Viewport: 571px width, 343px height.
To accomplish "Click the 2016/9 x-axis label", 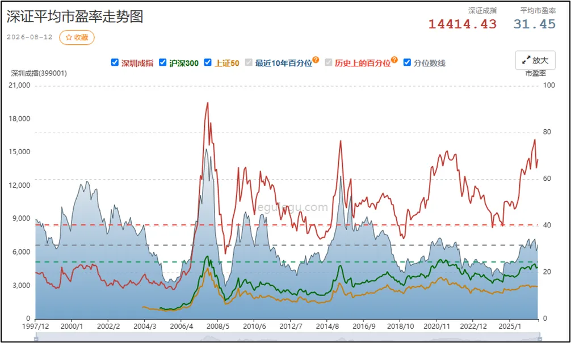I will [x=363, y=326].
